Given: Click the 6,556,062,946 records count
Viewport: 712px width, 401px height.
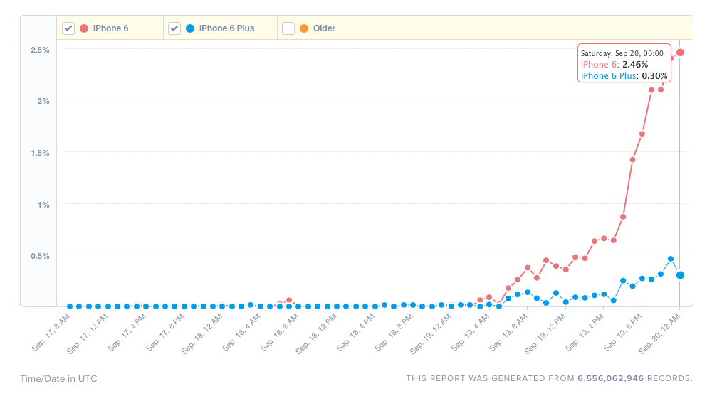Looking at the screenshot, I should click(x=610, y=378).
